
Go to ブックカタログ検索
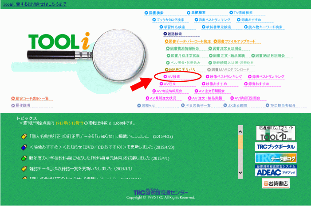tap(170, 20)
